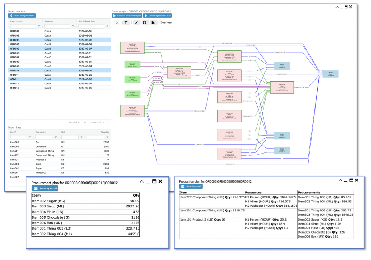Fit the order graph to view
The width and height of the screenshot is (371, 260).
coord(117,22)
